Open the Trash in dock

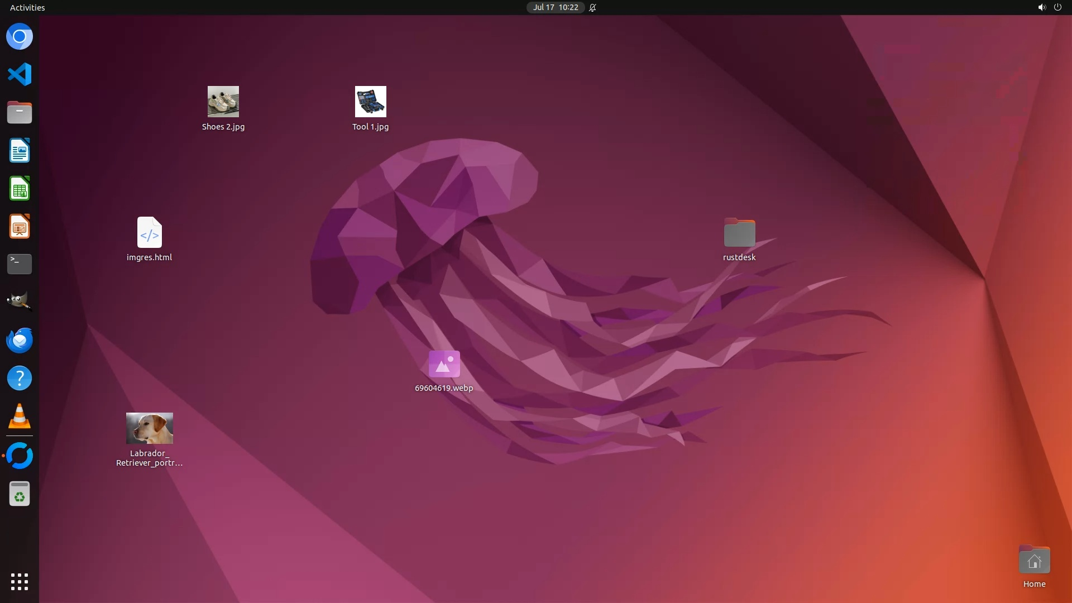(20, 494)
